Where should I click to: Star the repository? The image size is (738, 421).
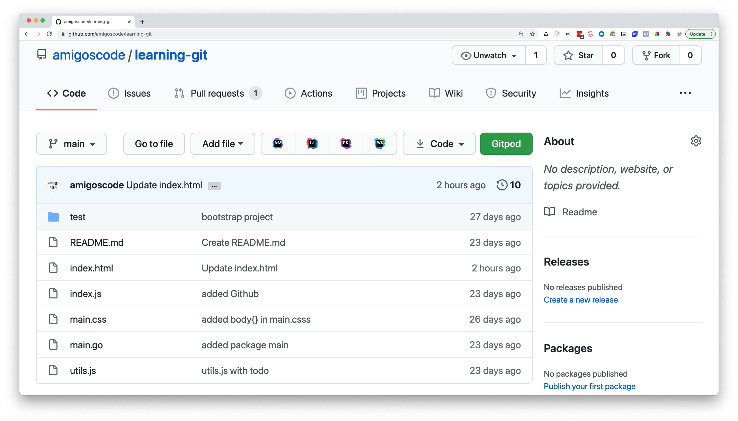click(x=578, y=55)
